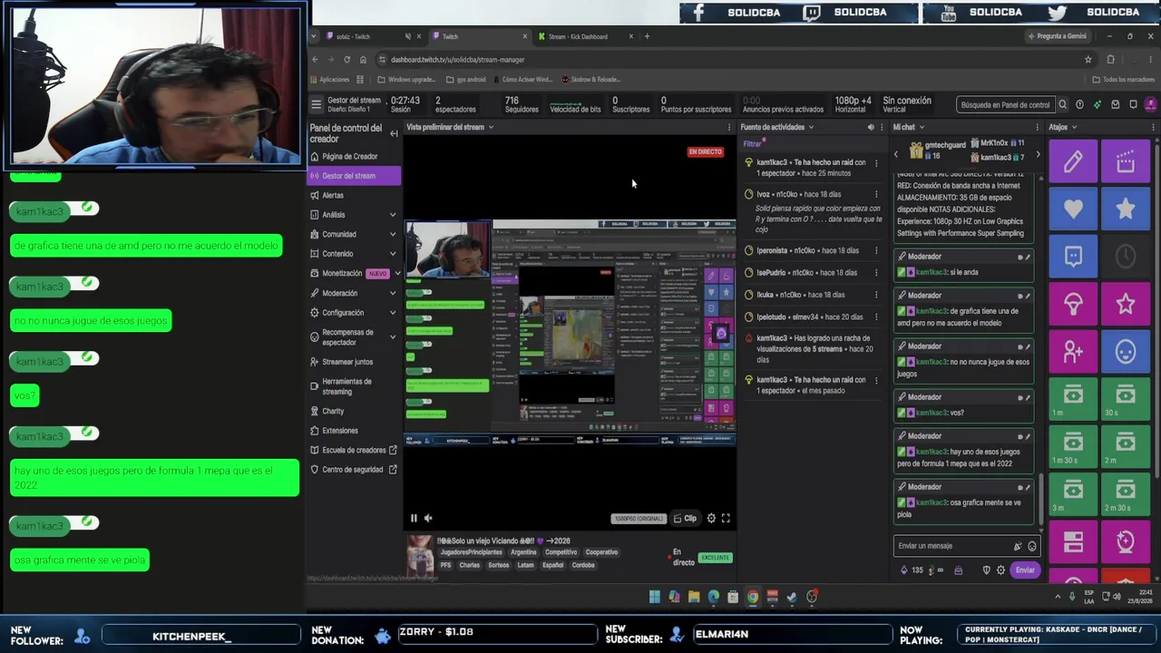The width and height of the screenshot is (1161, 653).
Task: Open chat settings gear icon
Action: [1000, 570]
